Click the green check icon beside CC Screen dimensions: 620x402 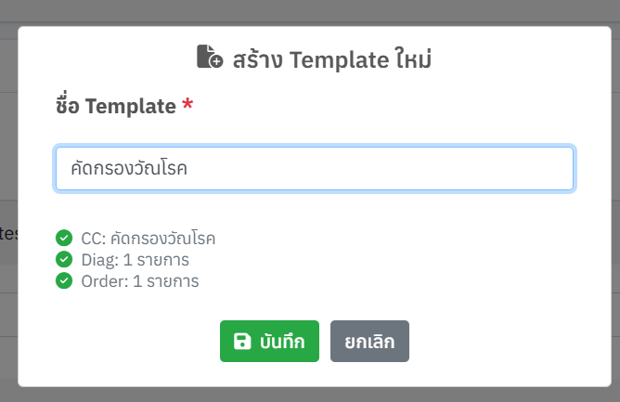tap(64, 238)
